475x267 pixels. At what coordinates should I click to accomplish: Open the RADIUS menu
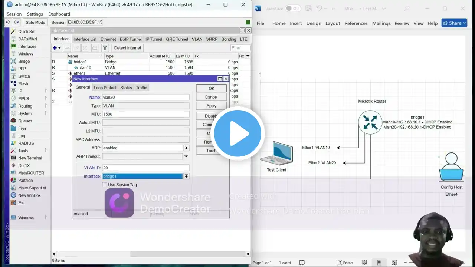[x=26, y=143]
